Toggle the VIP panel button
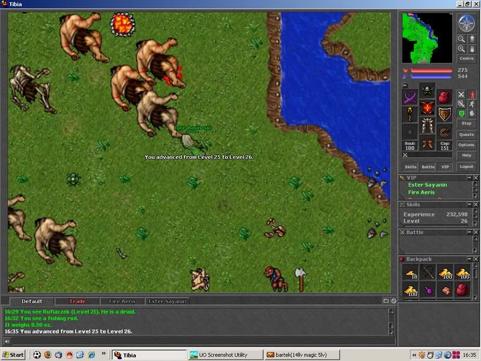 pyautogui.click(x=445, y=167)
